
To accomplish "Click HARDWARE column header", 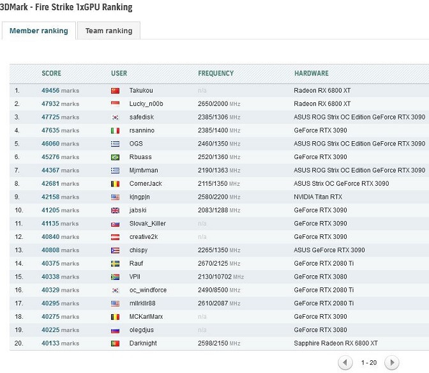I will coord(312,73).
